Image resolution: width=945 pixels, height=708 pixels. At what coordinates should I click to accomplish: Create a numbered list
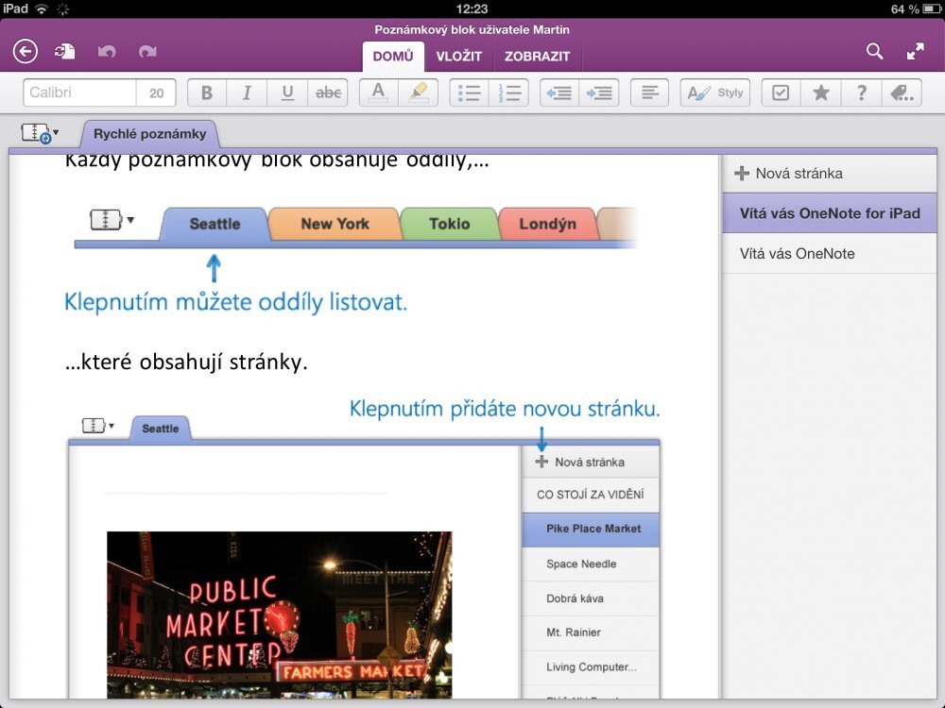(x=509, y=92)
